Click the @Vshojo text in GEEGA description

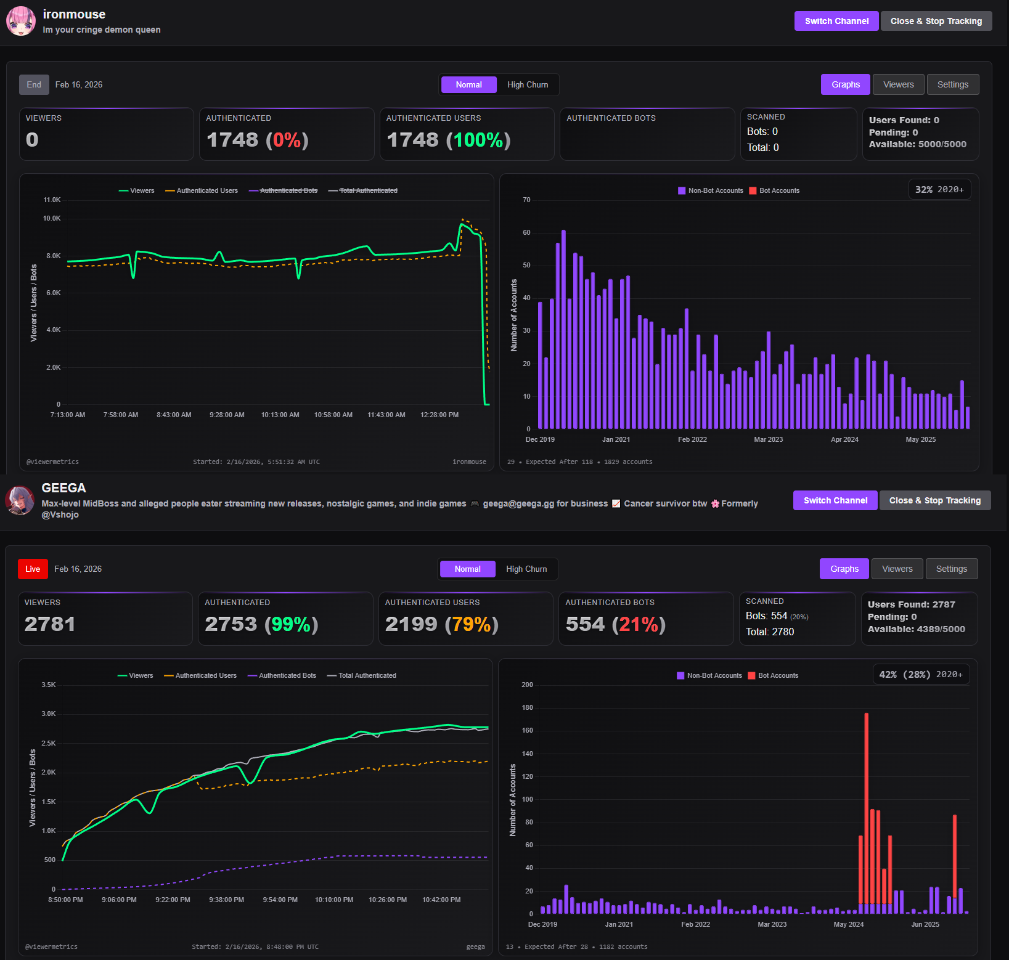[60, 515]
